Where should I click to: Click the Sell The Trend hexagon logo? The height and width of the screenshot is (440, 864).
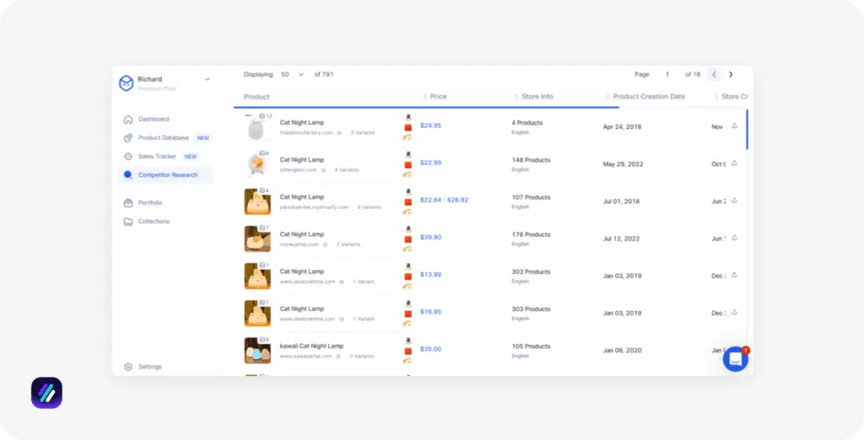(127, 83)
